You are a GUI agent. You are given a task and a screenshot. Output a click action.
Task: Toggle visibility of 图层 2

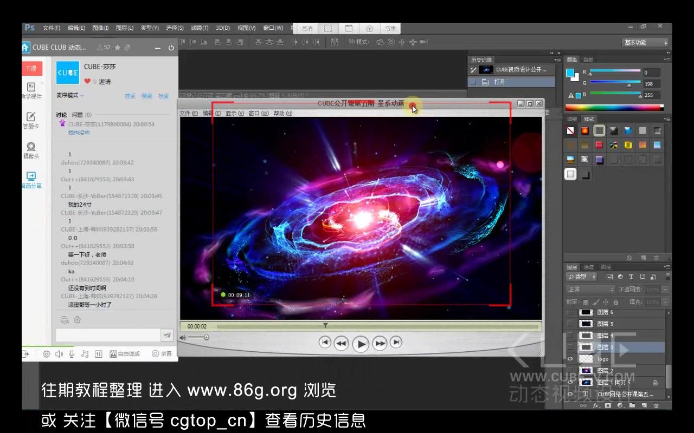pyautogui.click(x=570, y=371)
